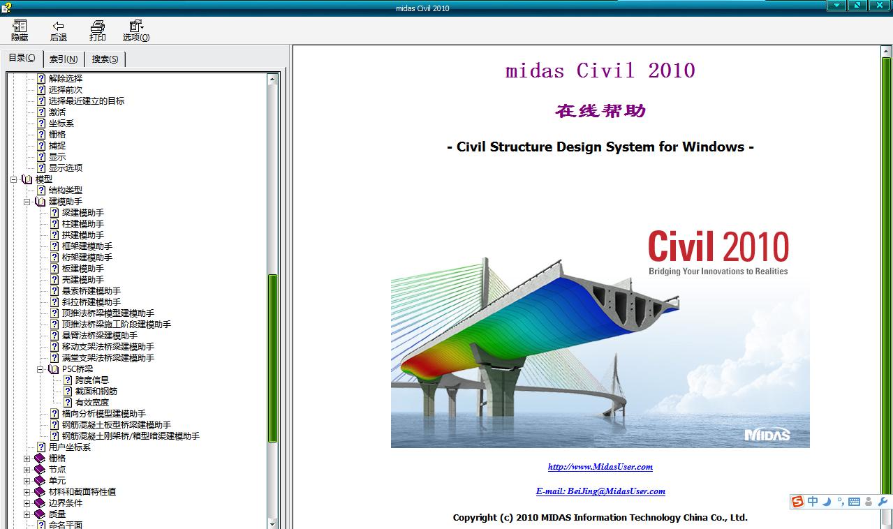Click the topic icon beside 柱建模助手
The image size is (893, 529).
click(54, 224)
